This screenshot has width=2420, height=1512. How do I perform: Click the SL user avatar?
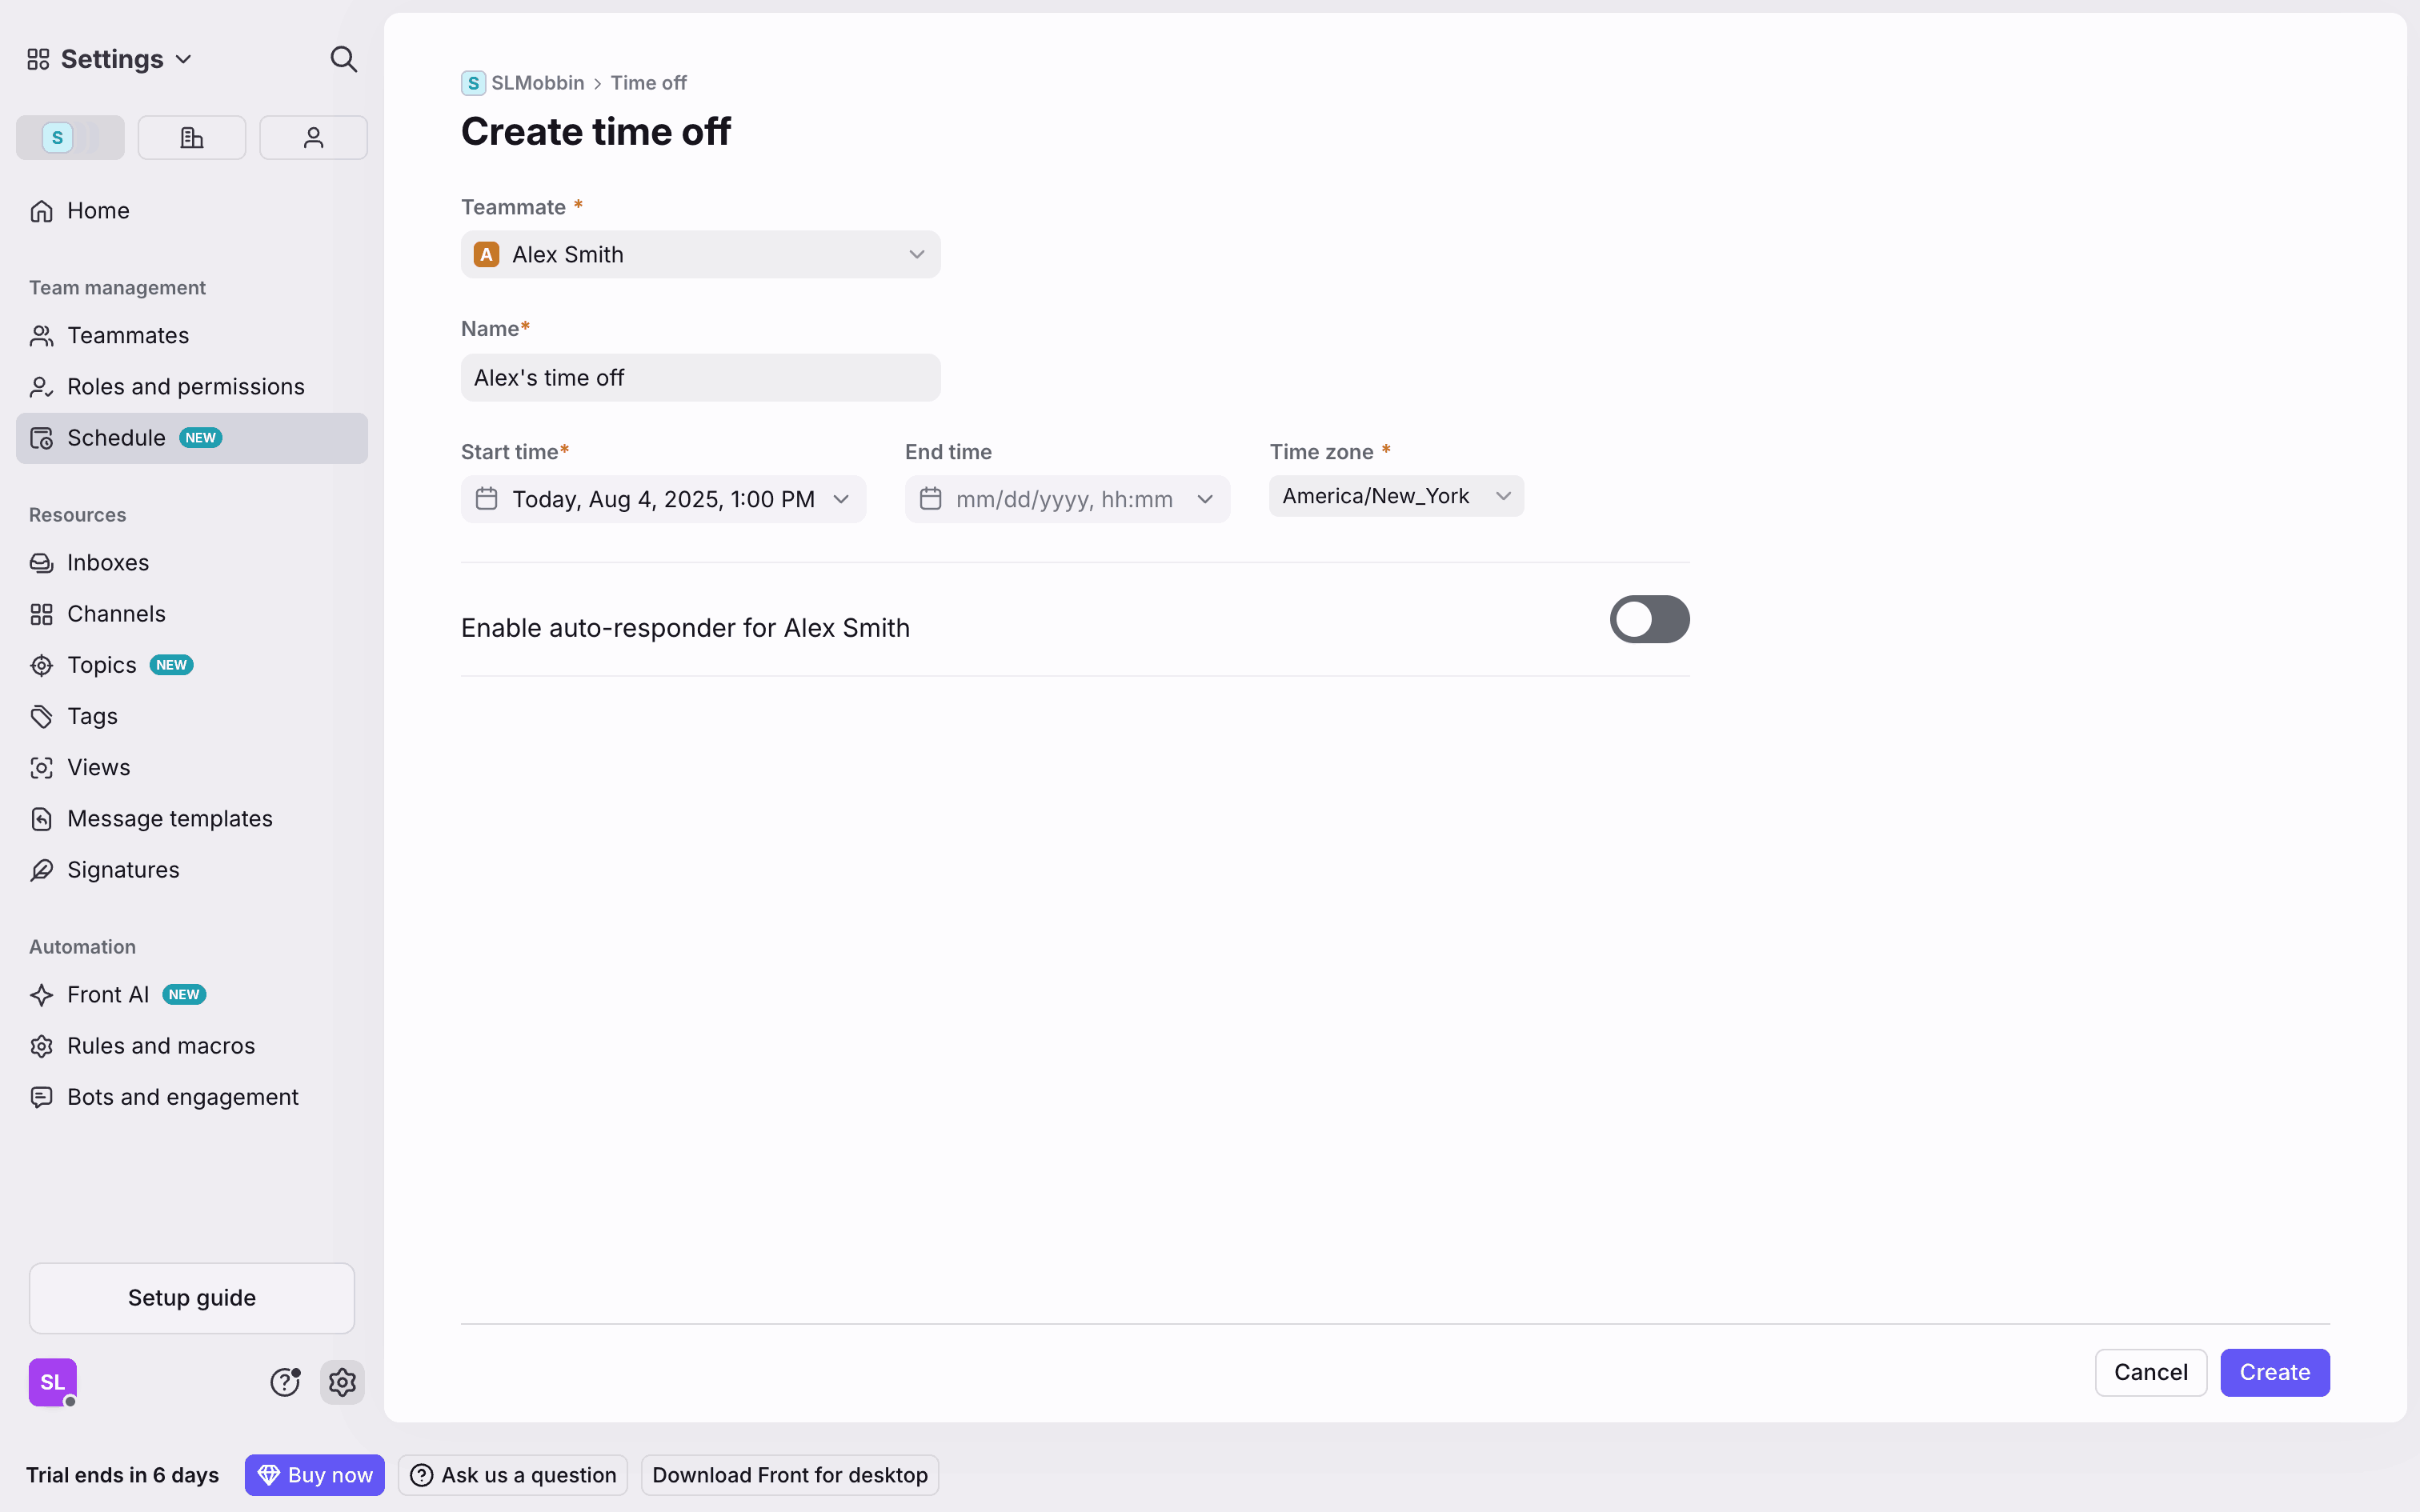[52, 1382]
